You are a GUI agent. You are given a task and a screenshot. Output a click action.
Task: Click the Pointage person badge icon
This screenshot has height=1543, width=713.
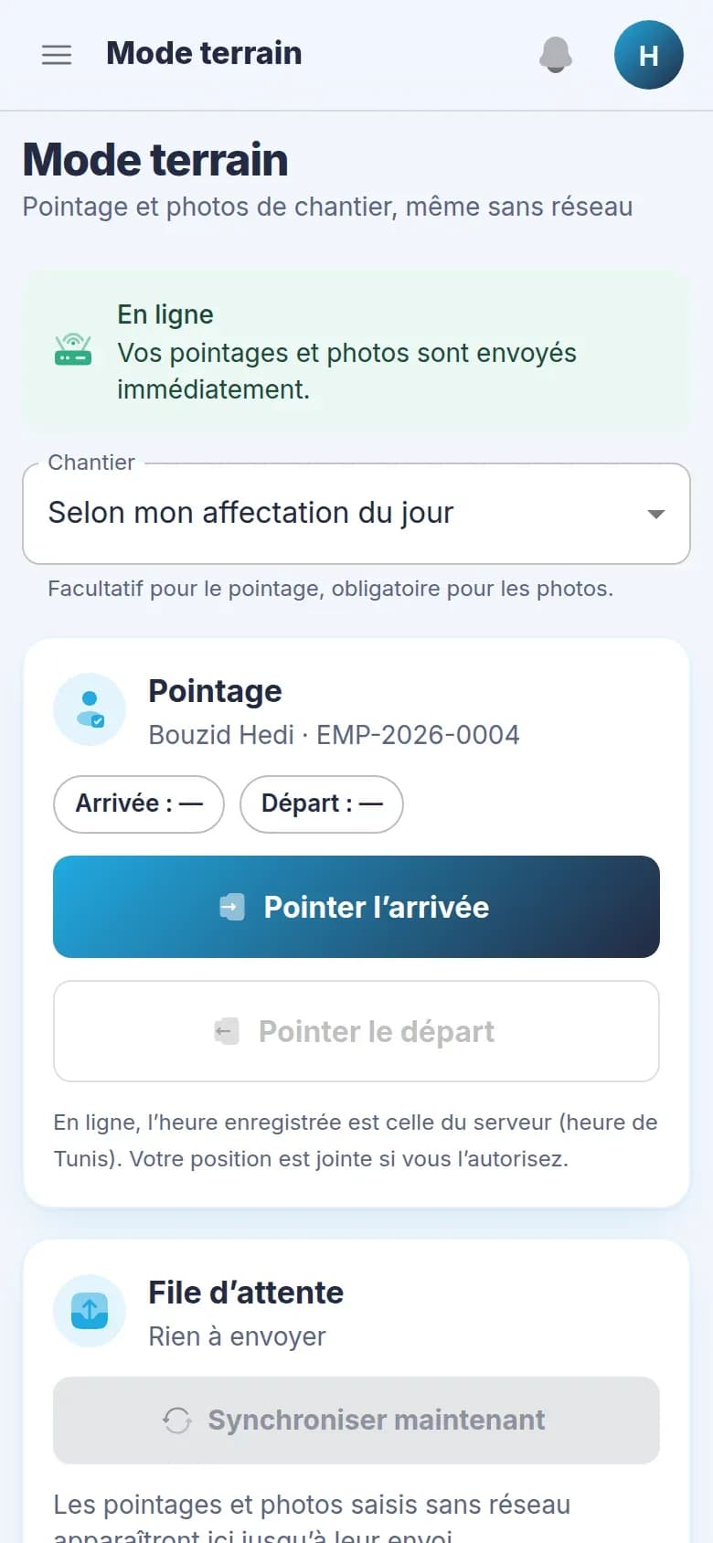point(90,709)
